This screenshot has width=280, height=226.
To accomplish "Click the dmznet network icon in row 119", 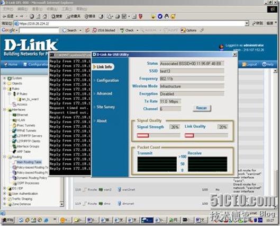I will [x=119, y=203].
